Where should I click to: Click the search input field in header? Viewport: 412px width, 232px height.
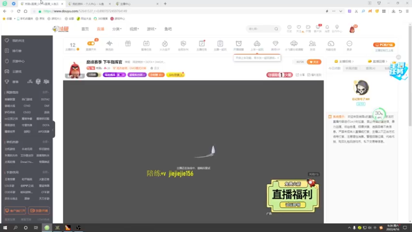[261, 29]
